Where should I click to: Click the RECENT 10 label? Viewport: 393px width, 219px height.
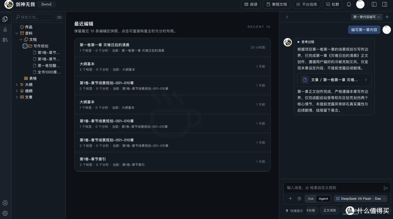click(x=259, y=27)
